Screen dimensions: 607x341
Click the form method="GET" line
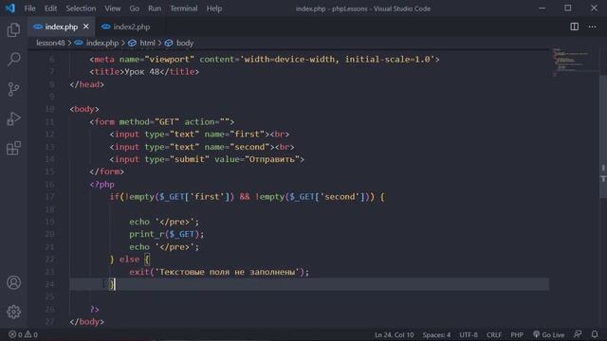point(162,122)
